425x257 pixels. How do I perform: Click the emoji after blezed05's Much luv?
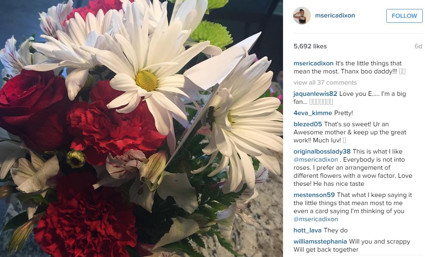coord(344,140)
